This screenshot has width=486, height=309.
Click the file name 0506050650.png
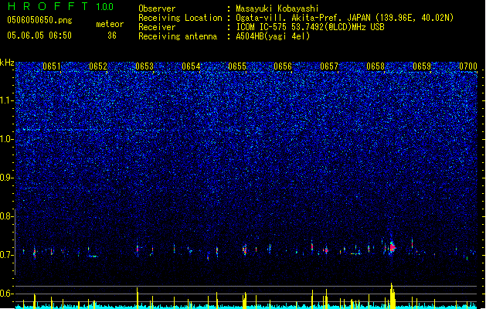tap(39, 20)
